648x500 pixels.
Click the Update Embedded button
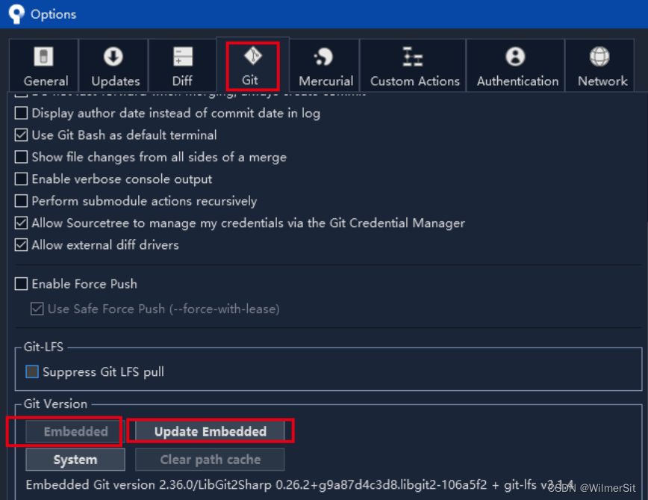point(210,431)
